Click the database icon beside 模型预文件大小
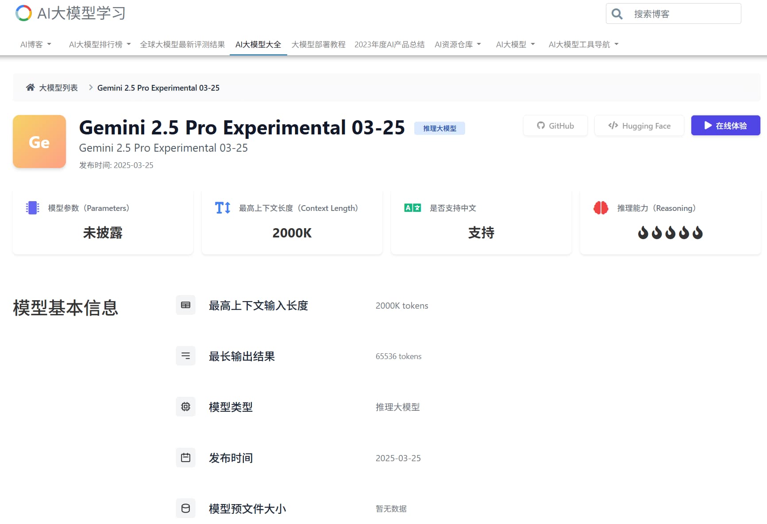 (x=185, y=508)
